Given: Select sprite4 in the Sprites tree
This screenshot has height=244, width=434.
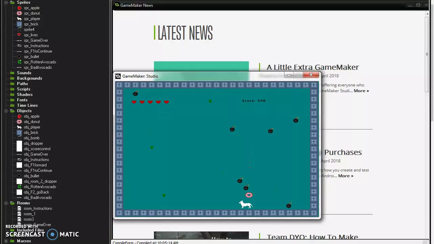Looking at the screenshot, I should click(29, 29).
